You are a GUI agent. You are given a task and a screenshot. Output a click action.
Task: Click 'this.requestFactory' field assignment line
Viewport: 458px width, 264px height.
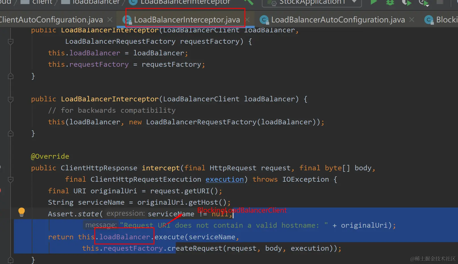pyautogui.click(x=127, y=64)
